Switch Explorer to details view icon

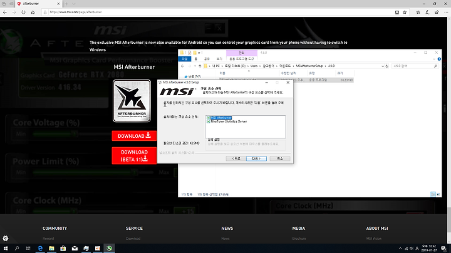433,194
